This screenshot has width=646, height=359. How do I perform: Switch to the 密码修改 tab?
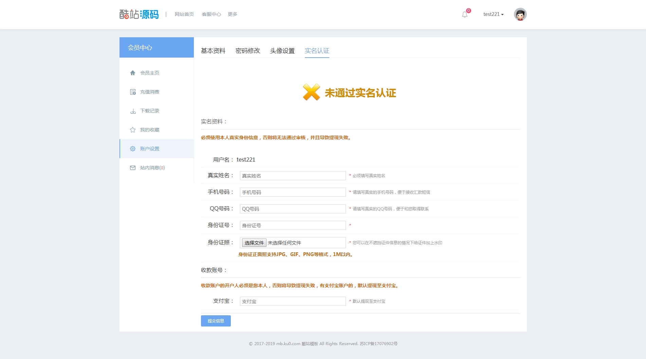coord(247,51)
